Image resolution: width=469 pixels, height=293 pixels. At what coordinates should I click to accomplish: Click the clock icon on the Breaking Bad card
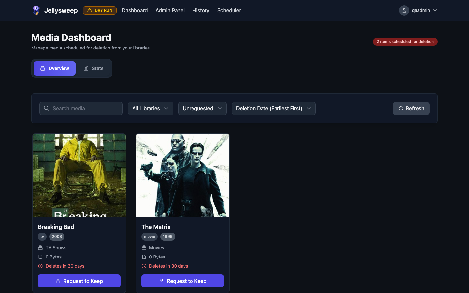[x=40, y=266]
